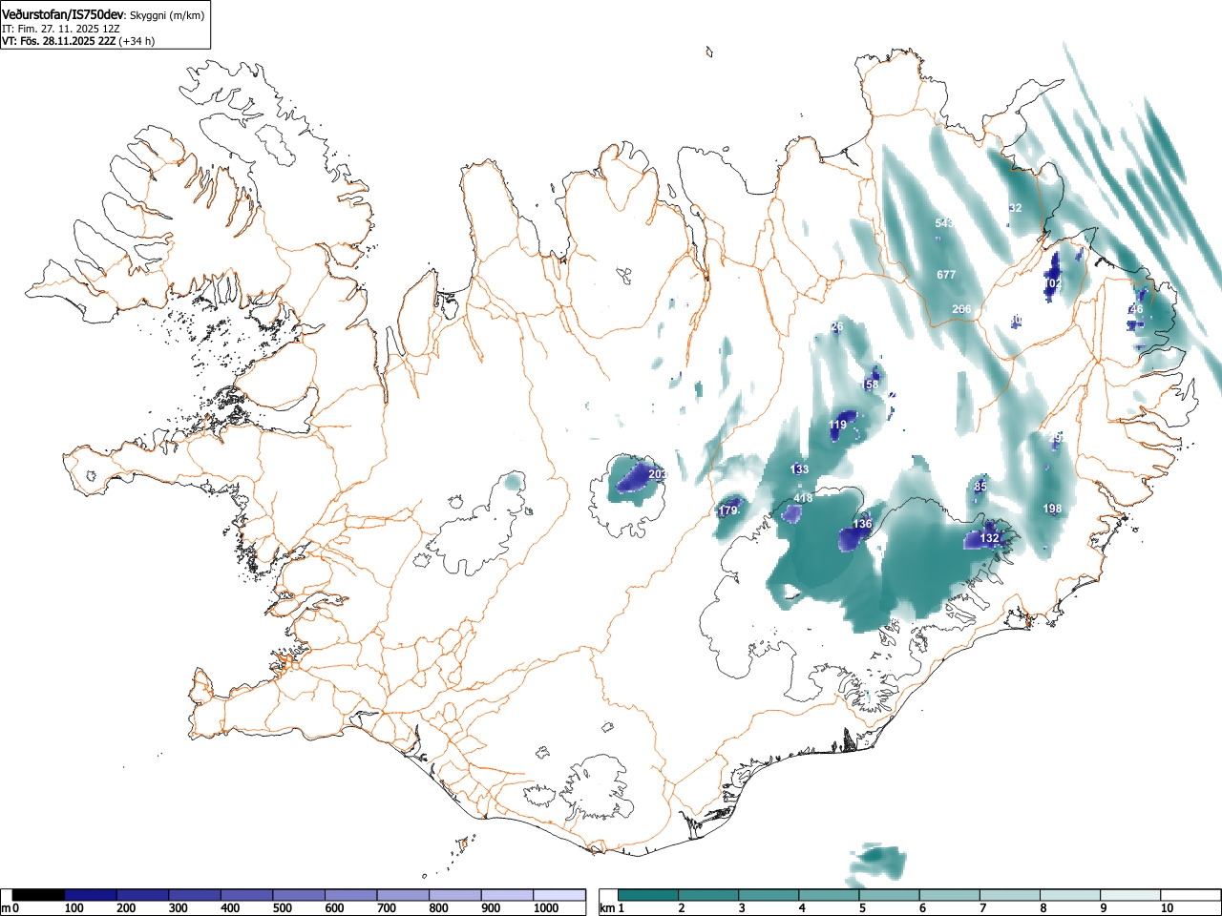
Task: Click the '800' tick label in the metre legend
Action: click(438, 908)
